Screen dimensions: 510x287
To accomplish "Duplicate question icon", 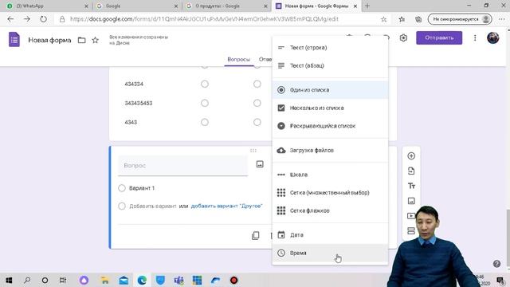I will click(255, 235).
